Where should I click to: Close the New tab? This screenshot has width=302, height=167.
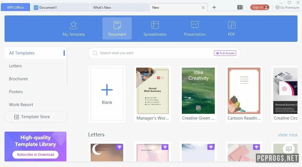(x=203, y=8)
